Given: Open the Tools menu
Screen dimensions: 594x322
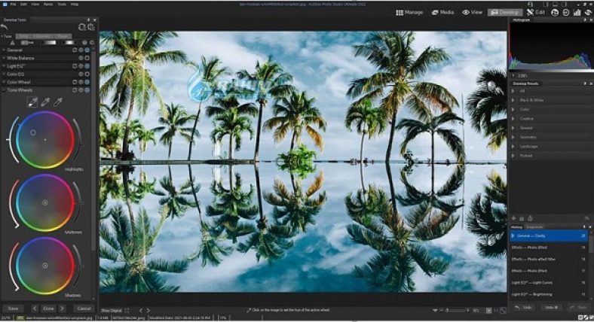Looking at the screenshot, I should pyautogui.click(x=62, y=5).
